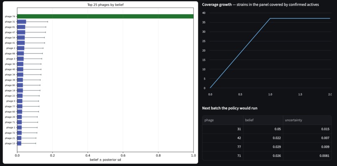Click the 'phage 81' axis label
Viewport: 337px width, 166px height.
(10, 27)
